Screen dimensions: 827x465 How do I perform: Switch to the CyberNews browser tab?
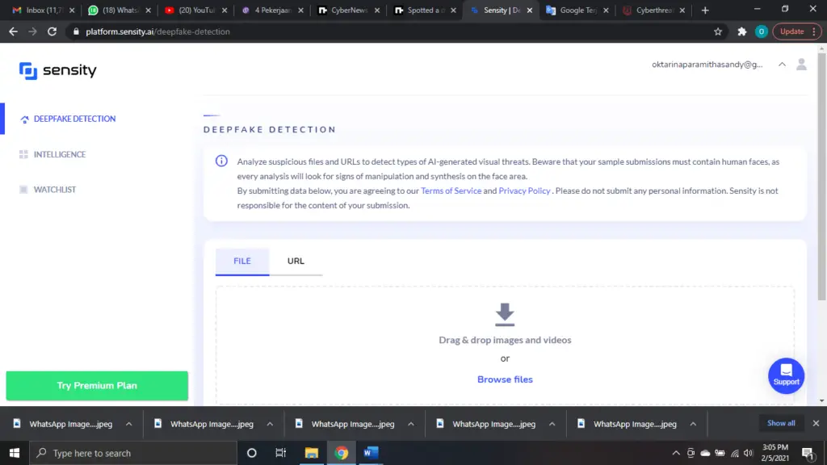click(349, 10)
